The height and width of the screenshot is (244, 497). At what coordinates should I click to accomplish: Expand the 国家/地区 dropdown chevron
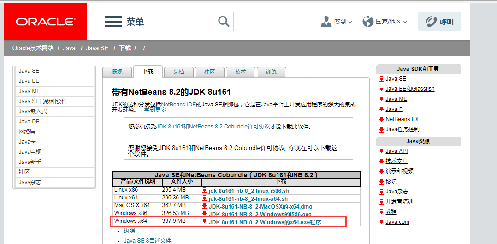(405, 22)
